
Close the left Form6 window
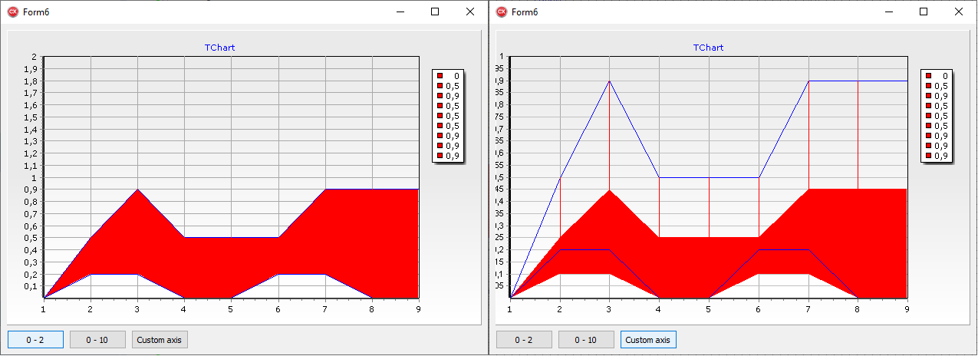coord(470,12)
